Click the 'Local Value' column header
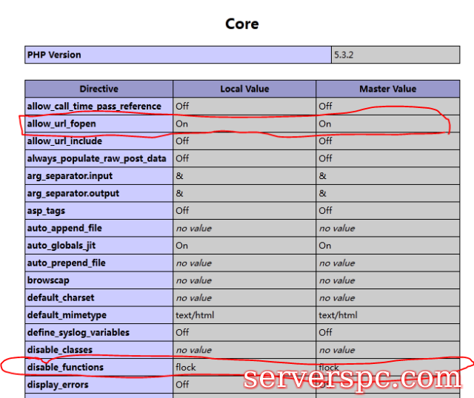This screenshot has height=398, width=474. point(244,89)
